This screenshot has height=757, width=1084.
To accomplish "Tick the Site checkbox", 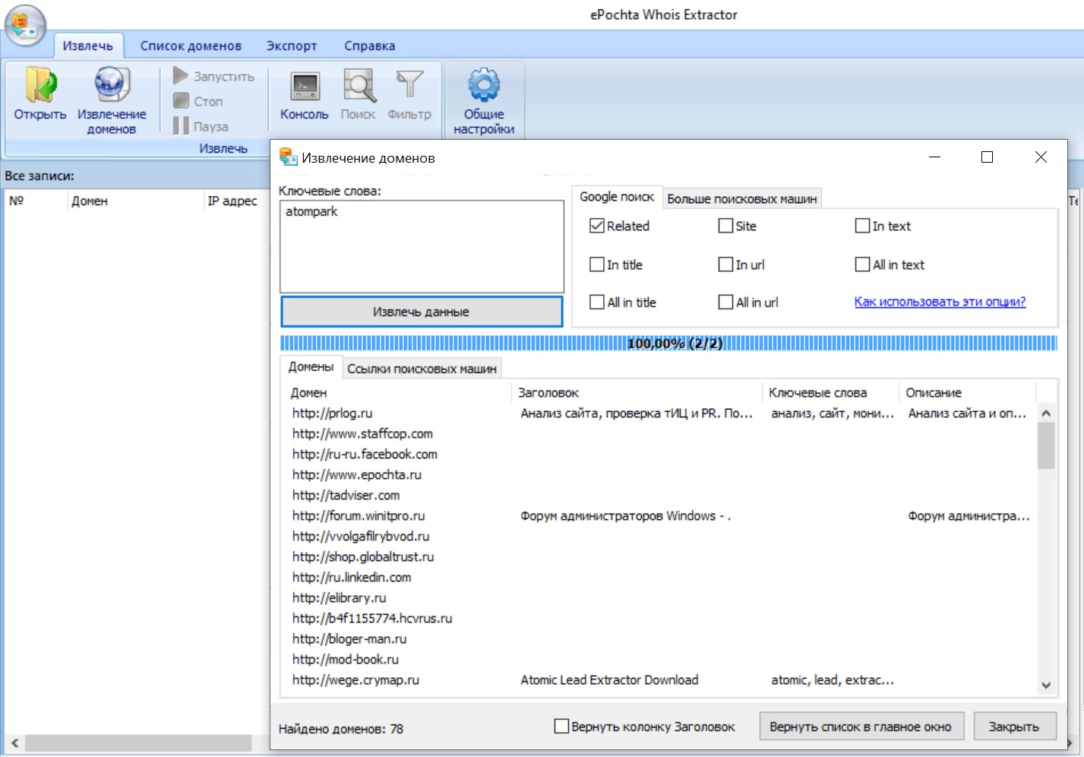I will click(x=725, y=226).
